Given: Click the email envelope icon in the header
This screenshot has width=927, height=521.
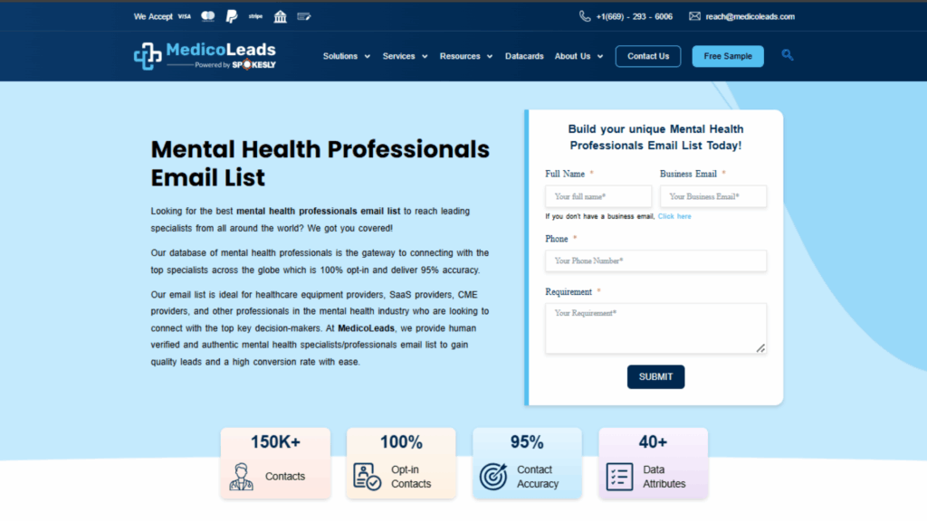Looking at the screenshot, I should [693, 16].
